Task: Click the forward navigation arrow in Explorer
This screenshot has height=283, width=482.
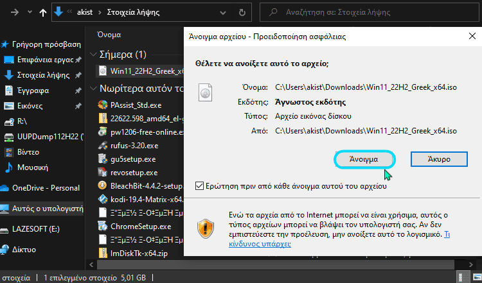Action: coord(14,12)
